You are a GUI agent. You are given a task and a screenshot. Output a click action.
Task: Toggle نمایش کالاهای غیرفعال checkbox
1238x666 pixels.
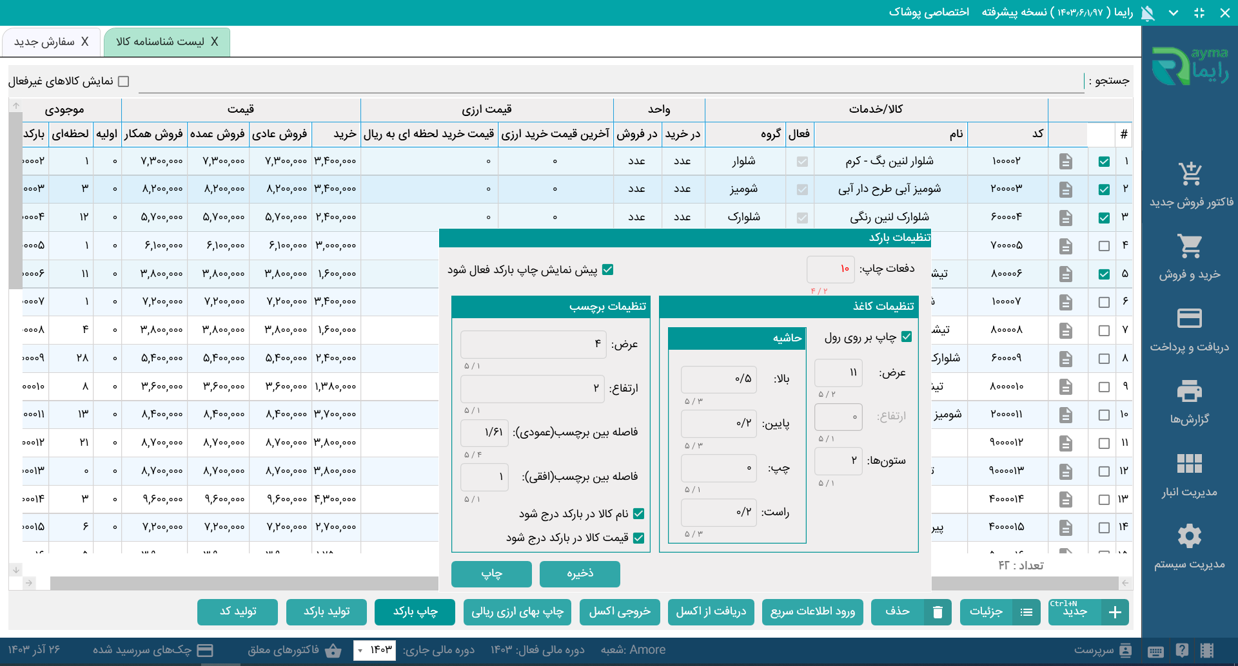pos(124,81)
